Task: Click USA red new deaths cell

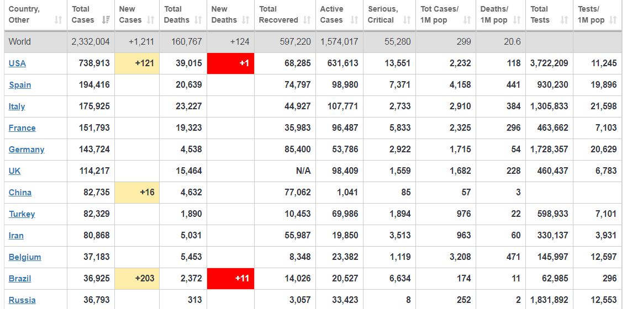Action: [x=230, y=63]
